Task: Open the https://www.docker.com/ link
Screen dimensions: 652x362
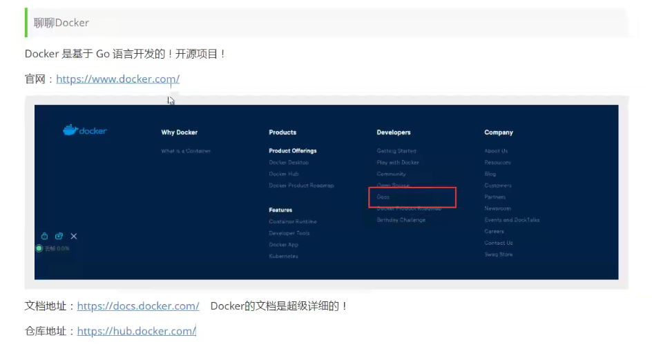Action: (x=117, y=79)
